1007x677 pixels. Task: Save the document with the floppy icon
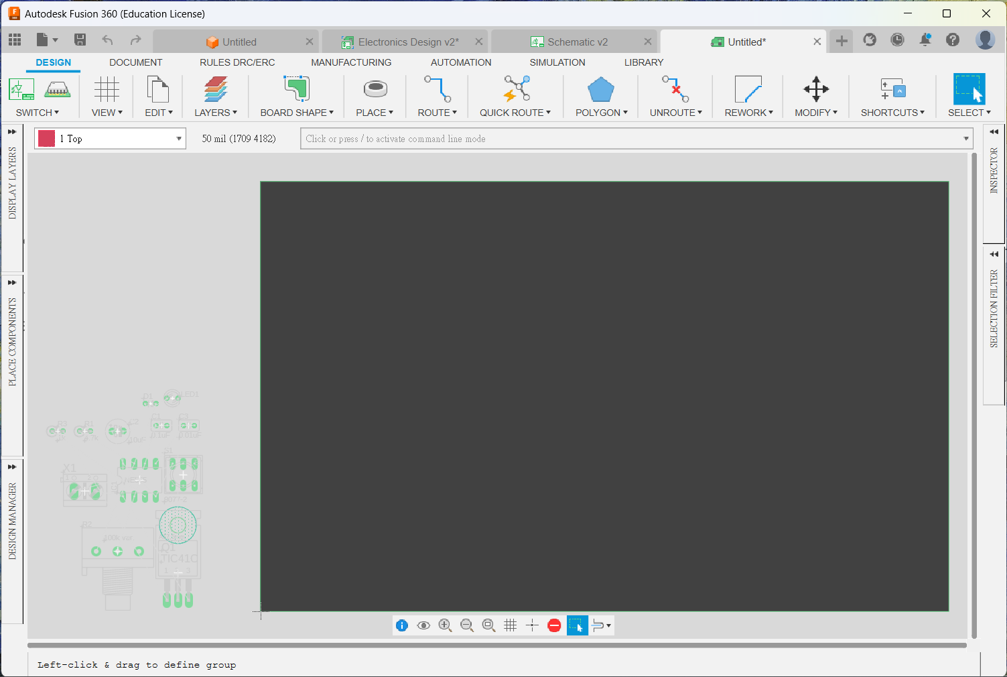[x=80, y=40]
